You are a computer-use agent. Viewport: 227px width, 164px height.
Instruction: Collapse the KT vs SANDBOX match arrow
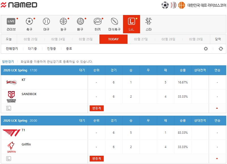pyautogui.click(x=217, y=108)
